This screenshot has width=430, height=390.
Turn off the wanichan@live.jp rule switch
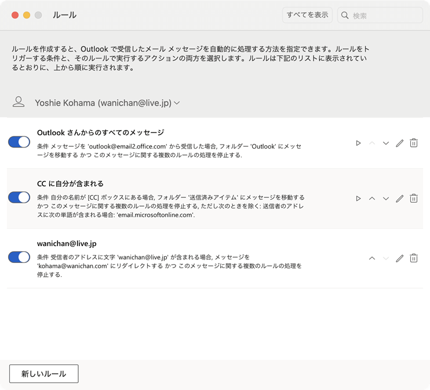19,257
